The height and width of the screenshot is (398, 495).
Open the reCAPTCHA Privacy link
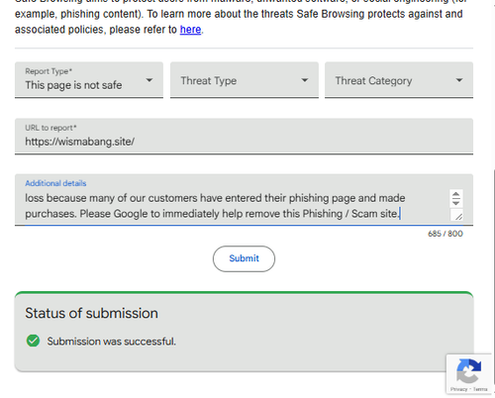click(x=458, y=389)
